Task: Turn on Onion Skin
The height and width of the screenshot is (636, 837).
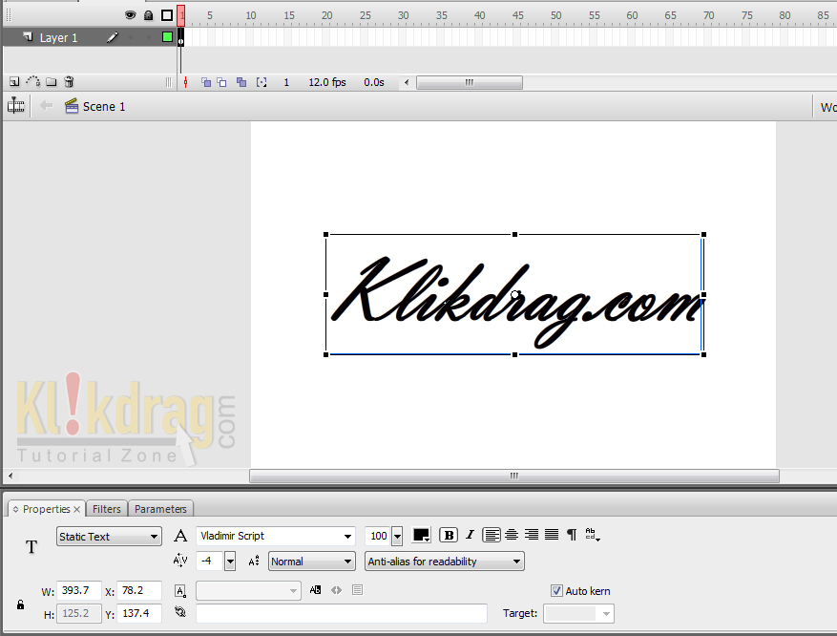Action: click(206, 82)
